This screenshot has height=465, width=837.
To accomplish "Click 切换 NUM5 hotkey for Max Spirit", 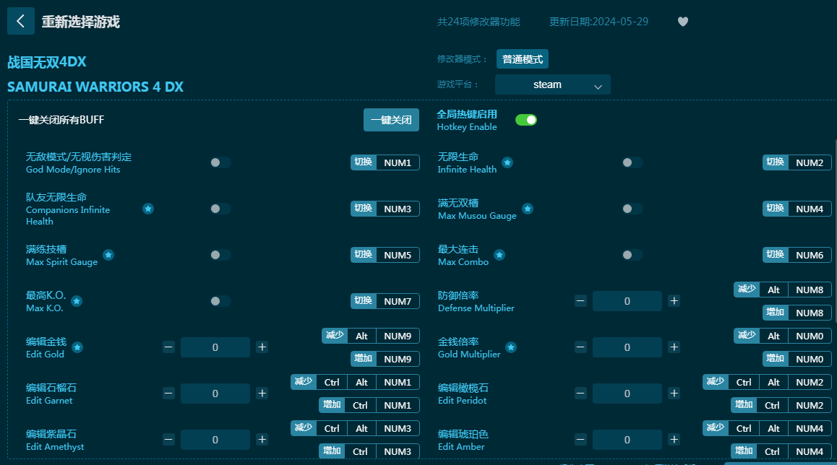I will point(385,255).
